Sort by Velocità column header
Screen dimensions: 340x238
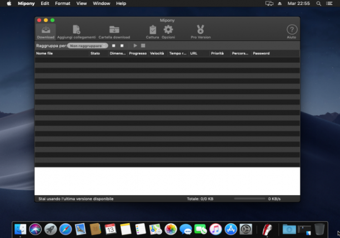tap(158, 53)
